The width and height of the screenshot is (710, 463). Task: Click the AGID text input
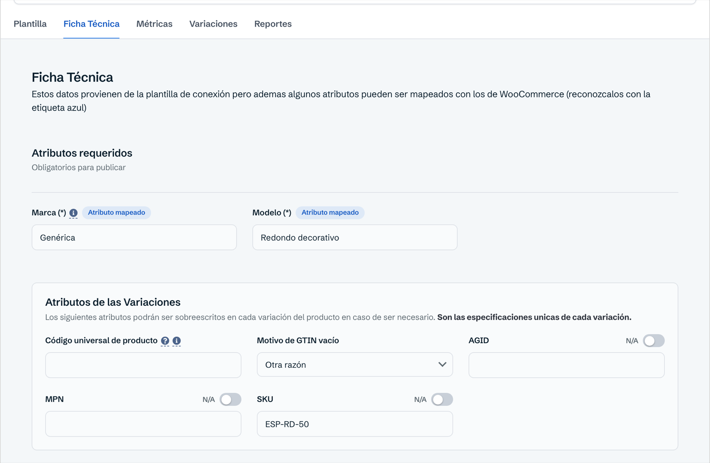click(567, 365)
